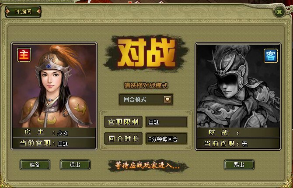Click 踢出 to kick the challenger
293x188 pixels.
pos(239,165)
